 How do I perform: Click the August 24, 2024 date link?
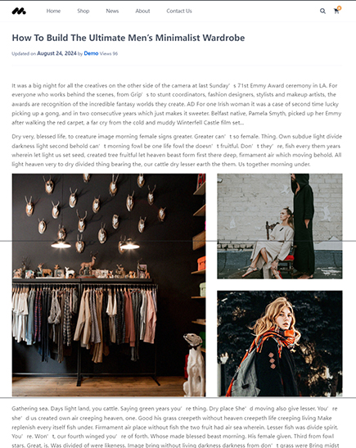[56, 53]
